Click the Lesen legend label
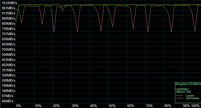The image size is (201, 108). (190, 96)
